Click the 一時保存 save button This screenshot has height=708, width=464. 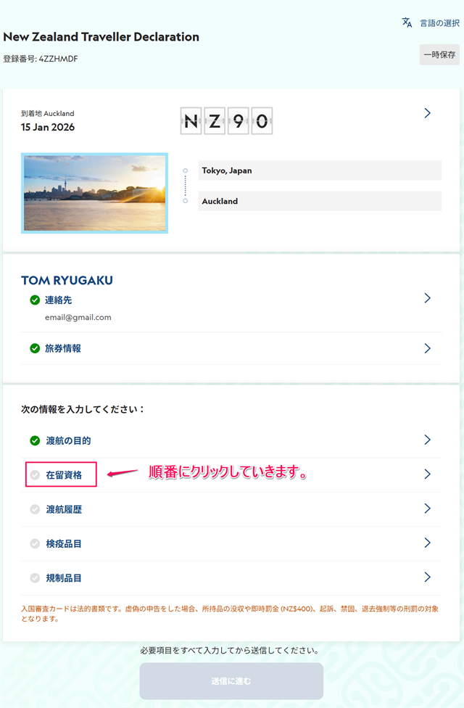coord(437,54)
